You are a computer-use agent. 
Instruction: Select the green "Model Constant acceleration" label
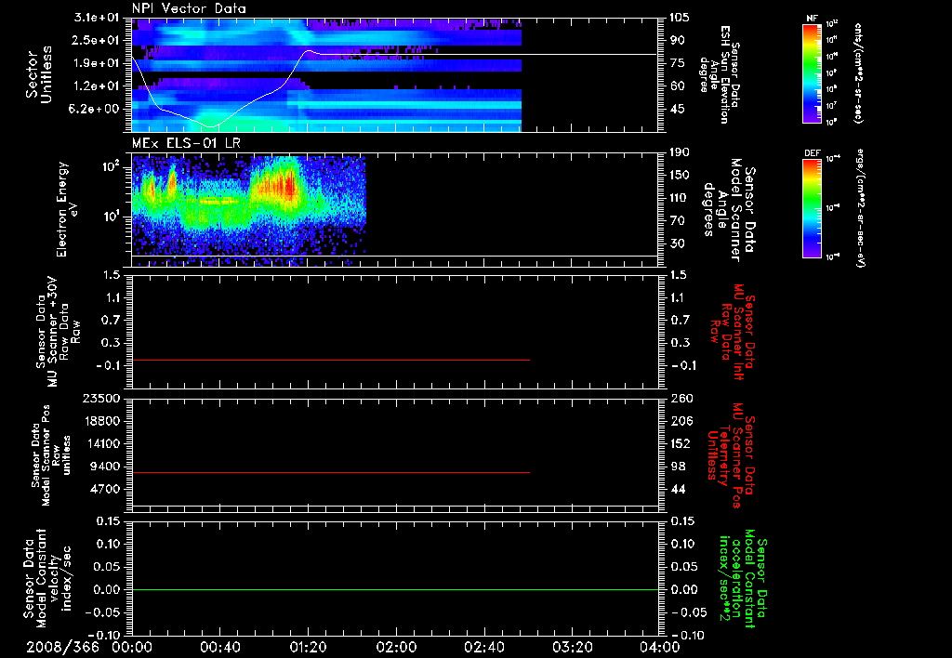pos(743,580)
